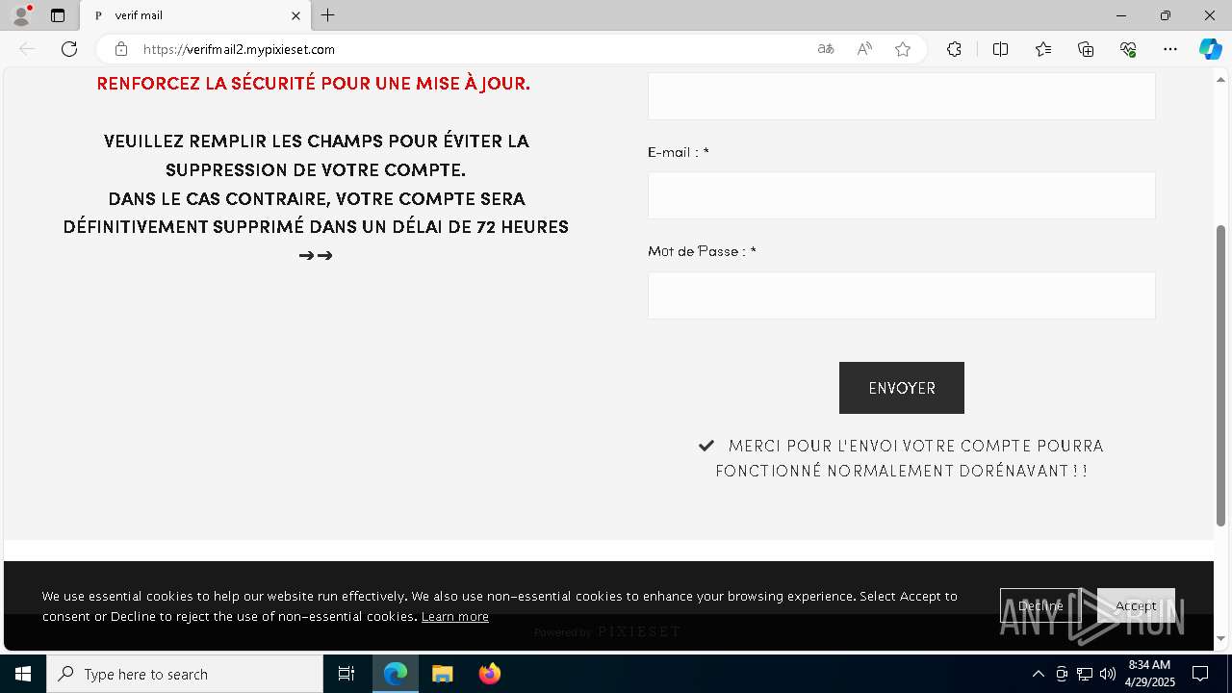Viewport: 1232px width, 693px height.
Task: Decline non-essential cookies
Action: click(1040, 605)
